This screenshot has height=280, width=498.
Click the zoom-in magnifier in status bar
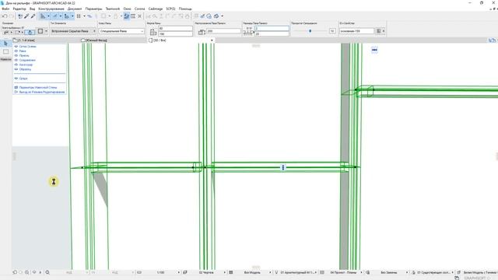[27, 272]
